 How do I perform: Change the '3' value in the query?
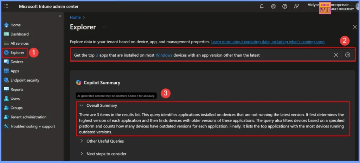click(x=97, y=55)
